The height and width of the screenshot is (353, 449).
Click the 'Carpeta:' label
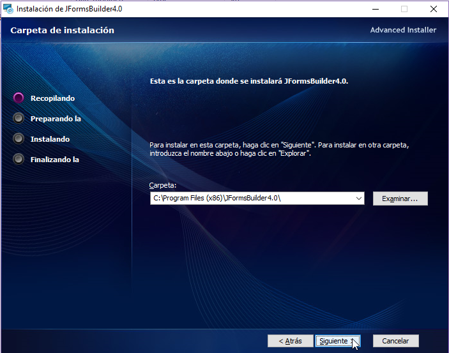[x=163, y=185]
